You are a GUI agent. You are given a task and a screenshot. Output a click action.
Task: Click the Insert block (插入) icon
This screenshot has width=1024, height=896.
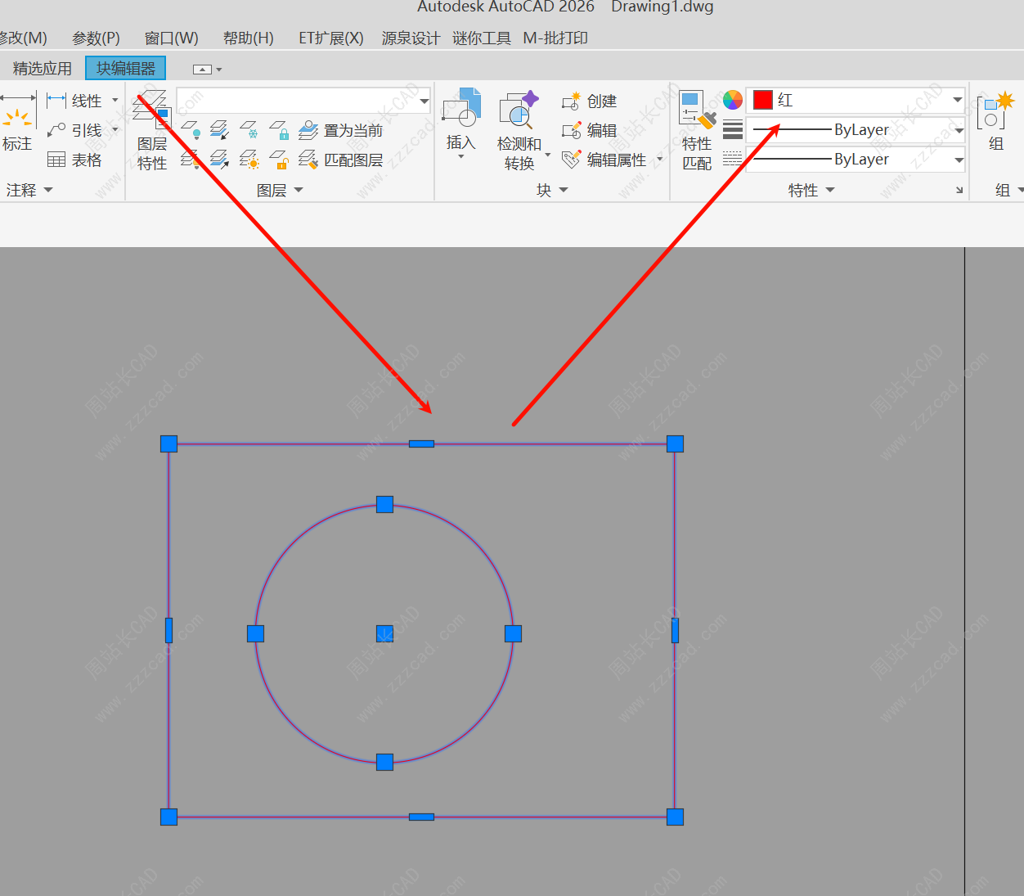pyautogui.click(x=461, y=108)
